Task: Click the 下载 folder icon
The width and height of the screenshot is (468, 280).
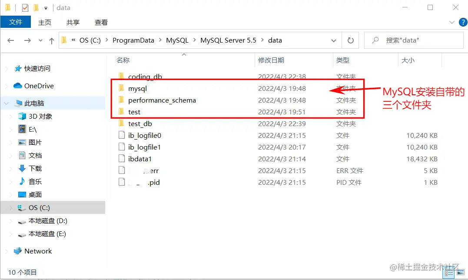Action: tap(22, 168)
